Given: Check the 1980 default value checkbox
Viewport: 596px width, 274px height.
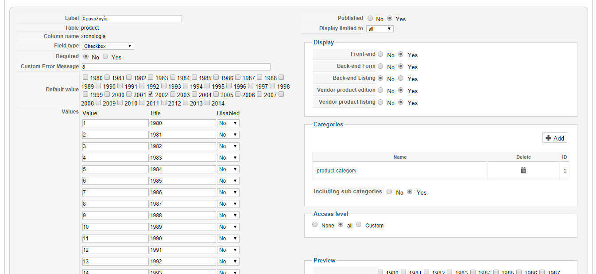Looking at the screenshot, I should [x=85, y=78].
